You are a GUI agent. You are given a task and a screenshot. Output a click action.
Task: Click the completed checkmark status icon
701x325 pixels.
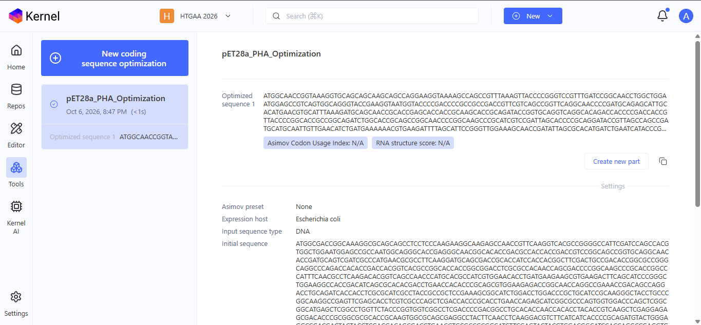[x=54, y=104]
